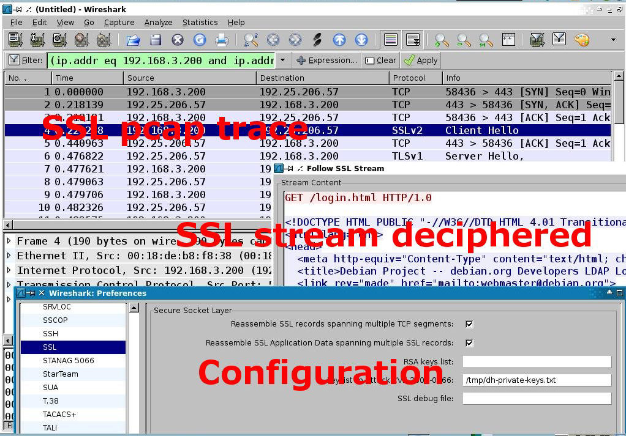
Task: Open the Statistics menu
Action: pyautogui.click(x=200, y=22)
